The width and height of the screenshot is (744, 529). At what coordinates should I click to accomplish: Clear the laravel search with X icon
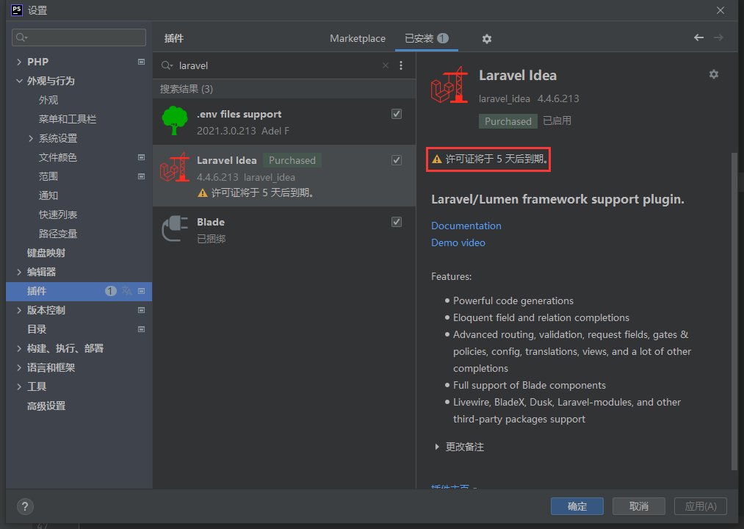[x=386, y=65]
